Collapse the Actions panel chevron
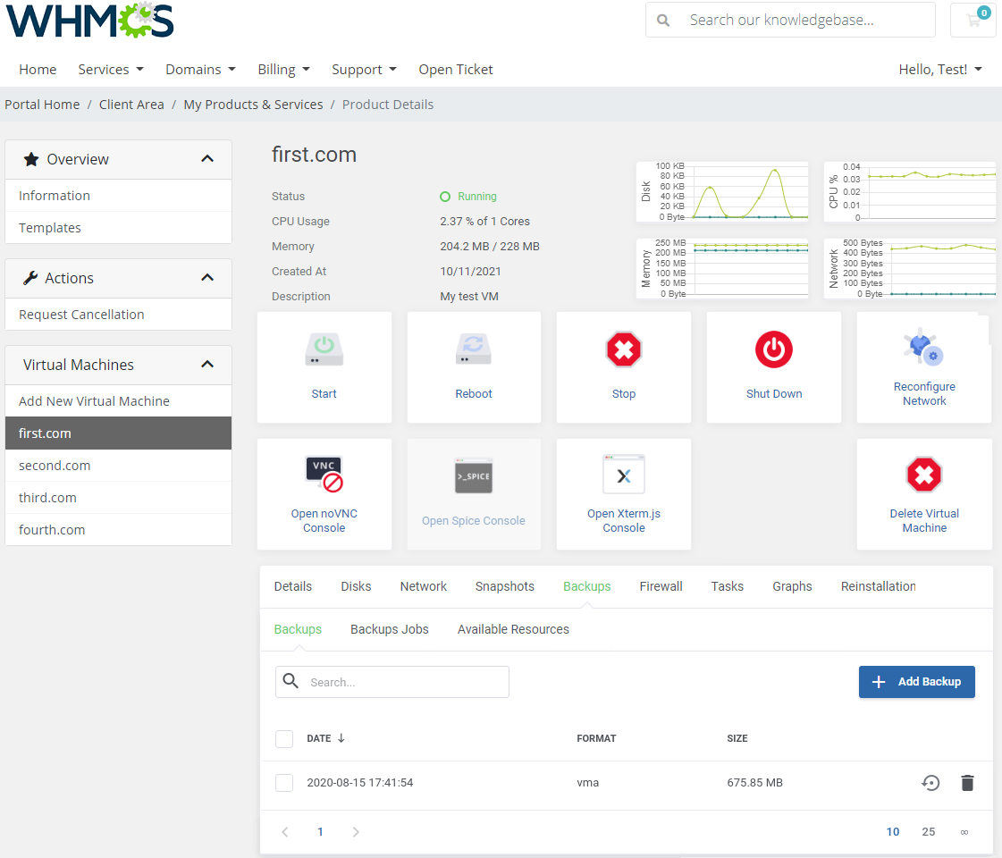This screenshot has width=1002, height=858. [207, 277]
